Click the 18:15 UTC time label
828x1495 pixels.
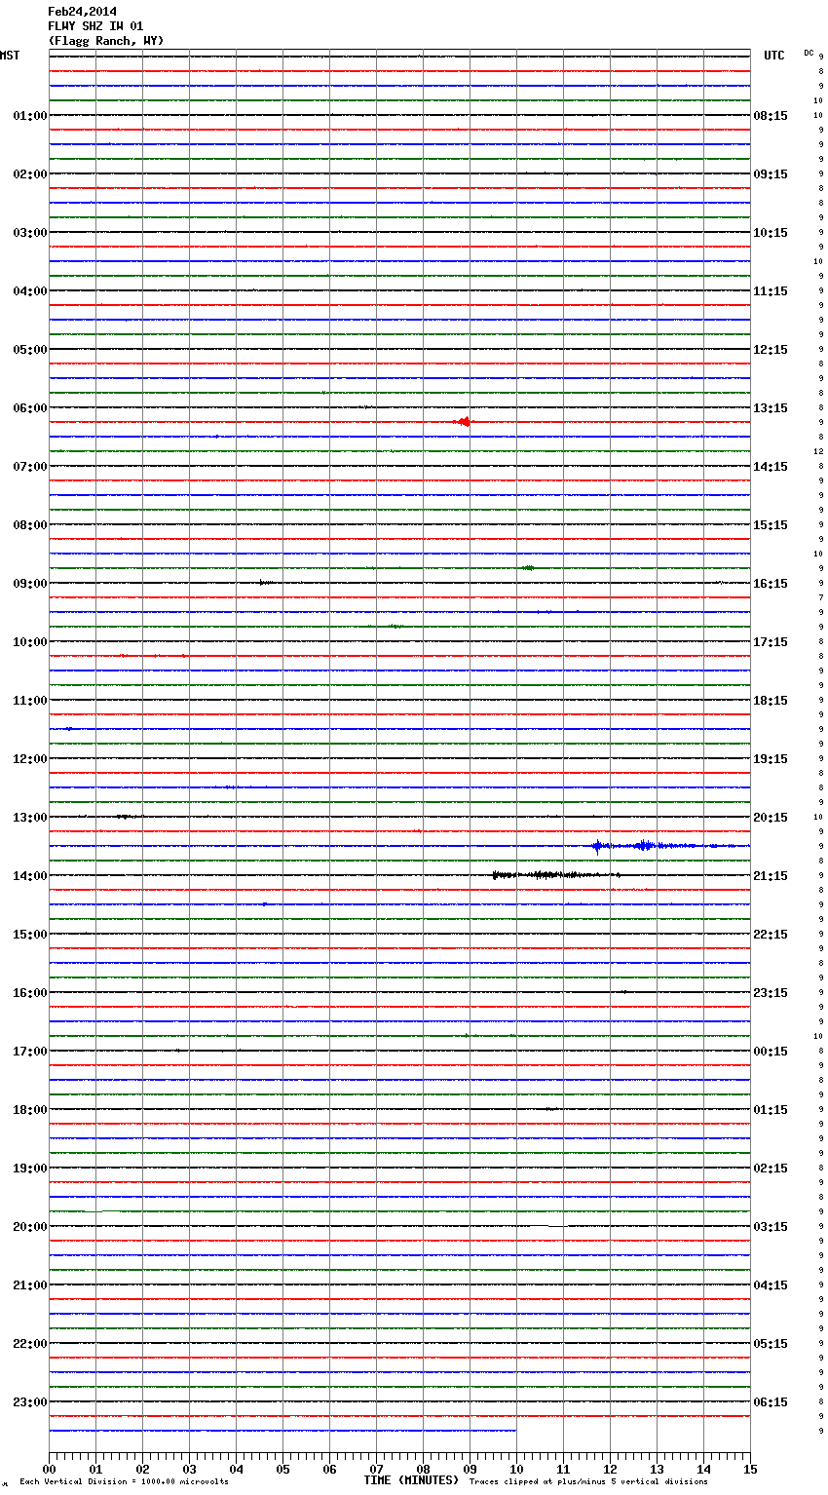[x=771, y=701]
